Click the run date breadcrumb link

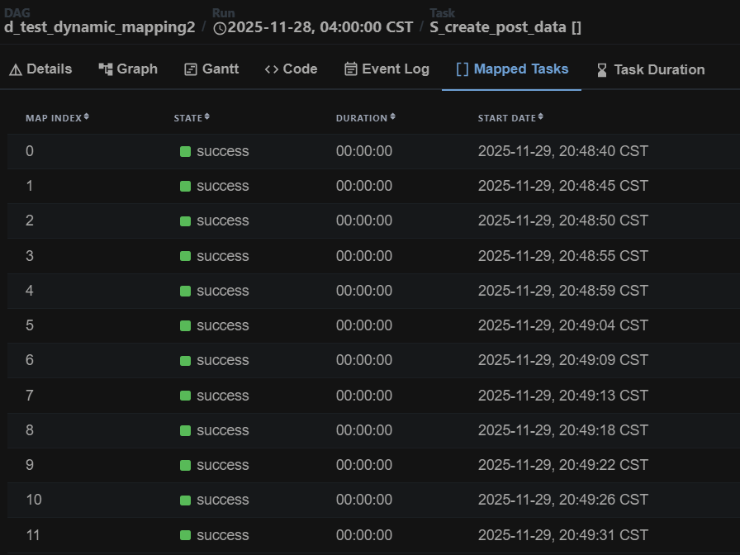[320, 27]
